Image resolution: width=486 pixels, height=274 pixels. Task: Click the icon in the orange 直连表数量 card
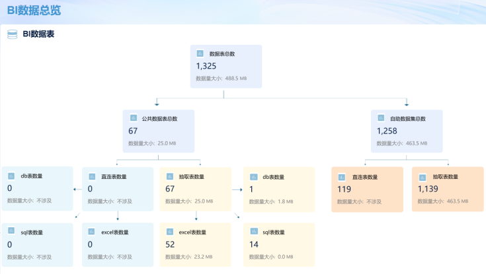coord(342,177)
